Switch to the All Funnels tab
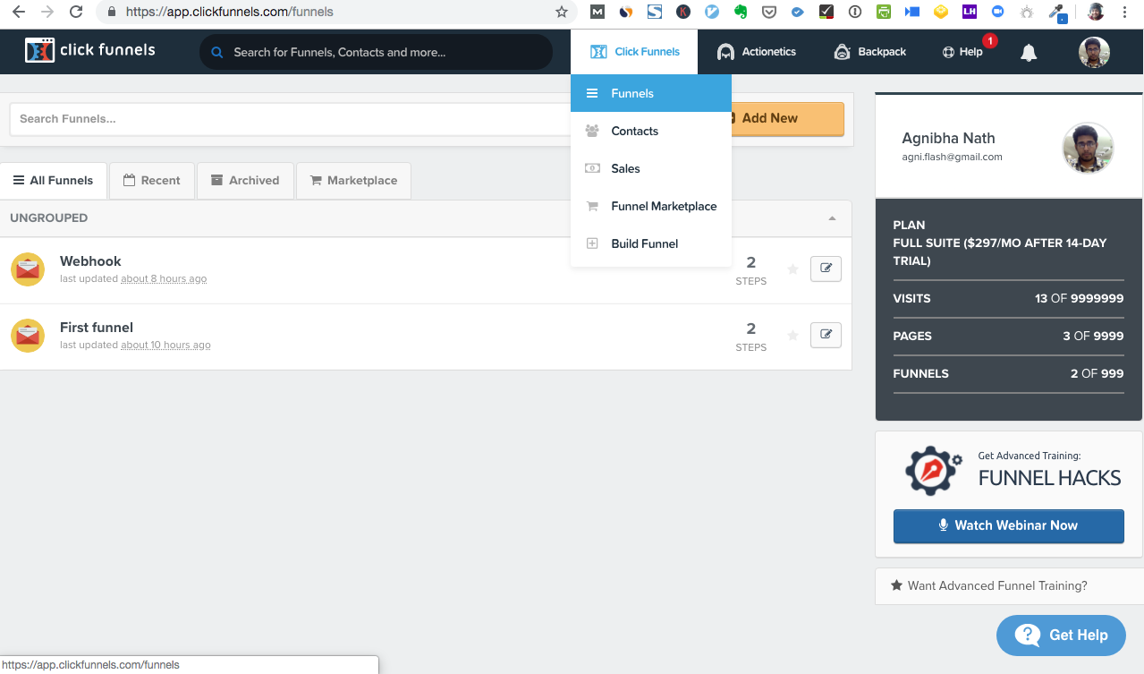This screenshot has width=1144, height=674. click(54, 180)
